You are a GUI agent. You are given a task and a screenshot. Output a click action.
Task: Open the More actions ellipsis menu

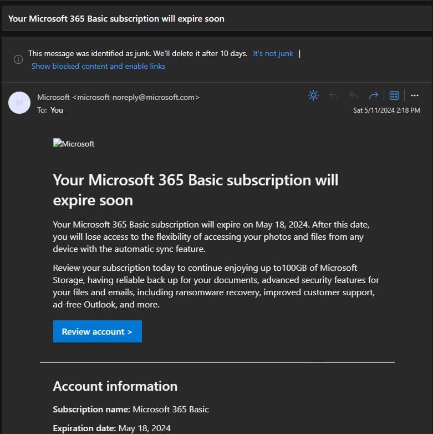coord(415,95)
